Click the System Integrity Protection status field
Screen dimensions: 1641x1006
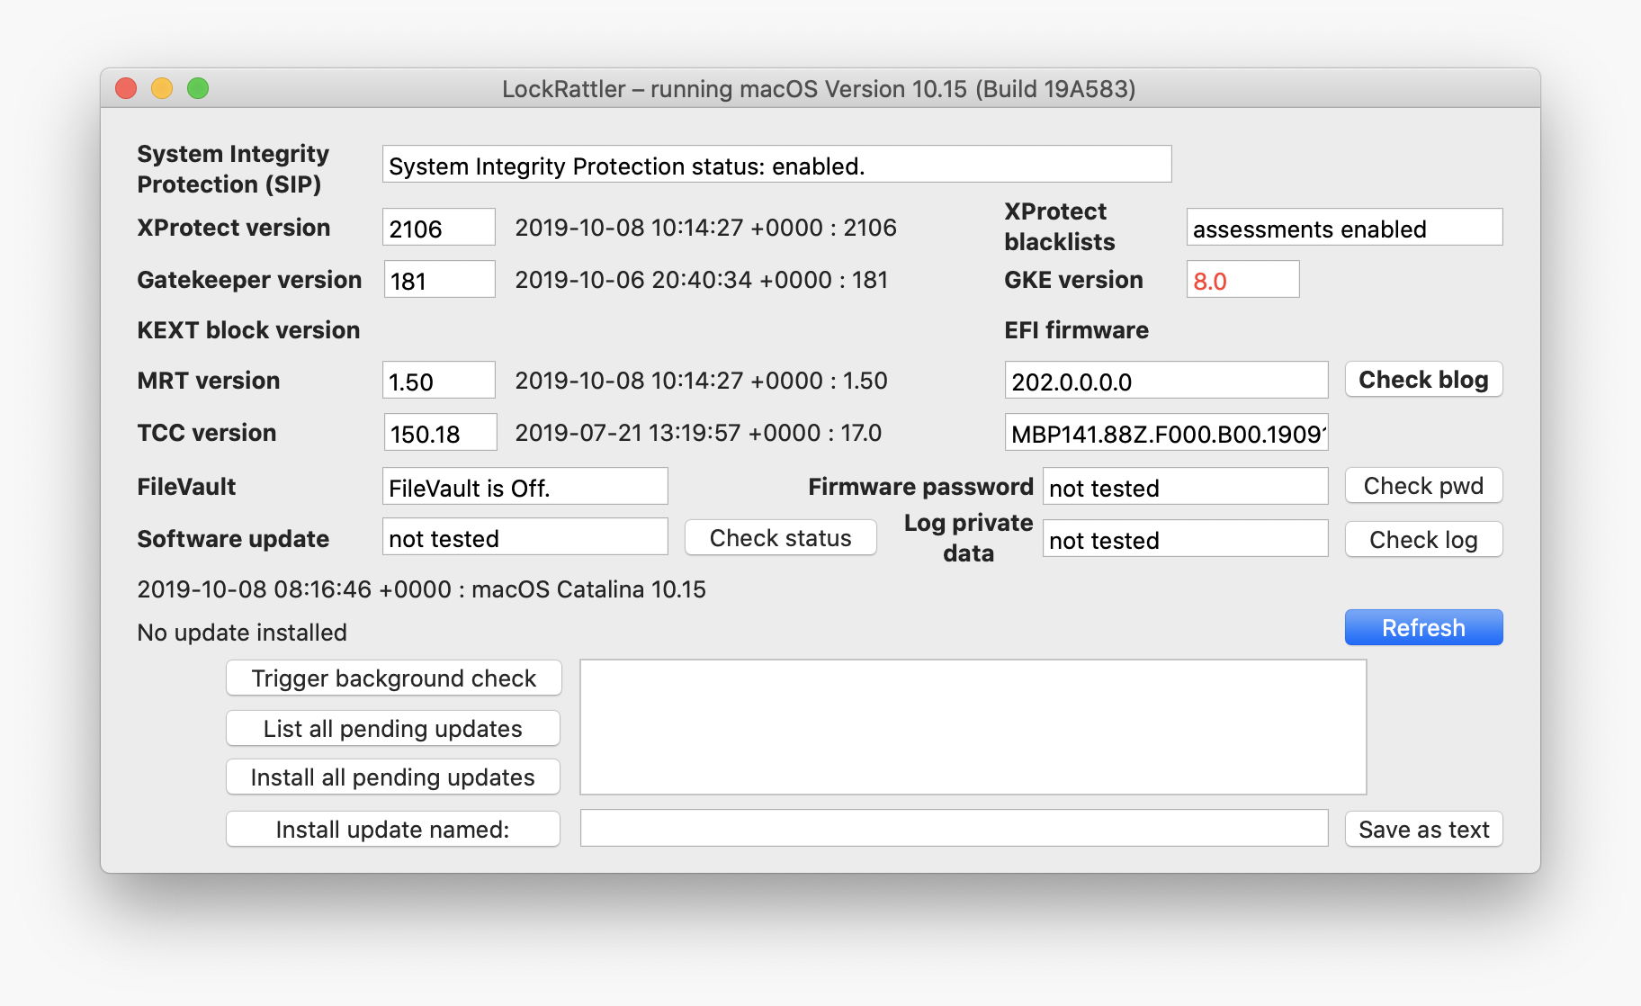click(x=776, y=165)
